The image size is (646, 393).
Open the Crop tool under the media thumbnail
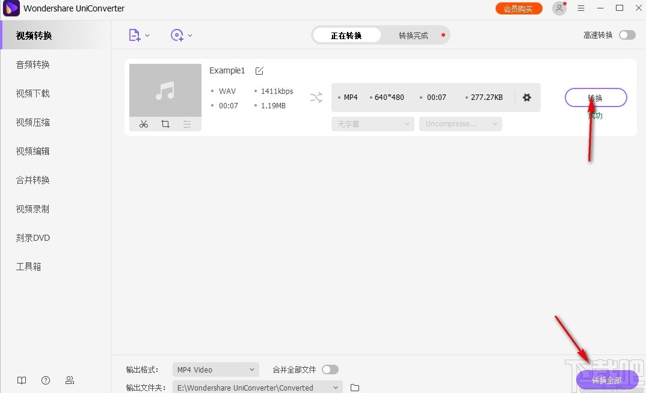pos(165,124)
